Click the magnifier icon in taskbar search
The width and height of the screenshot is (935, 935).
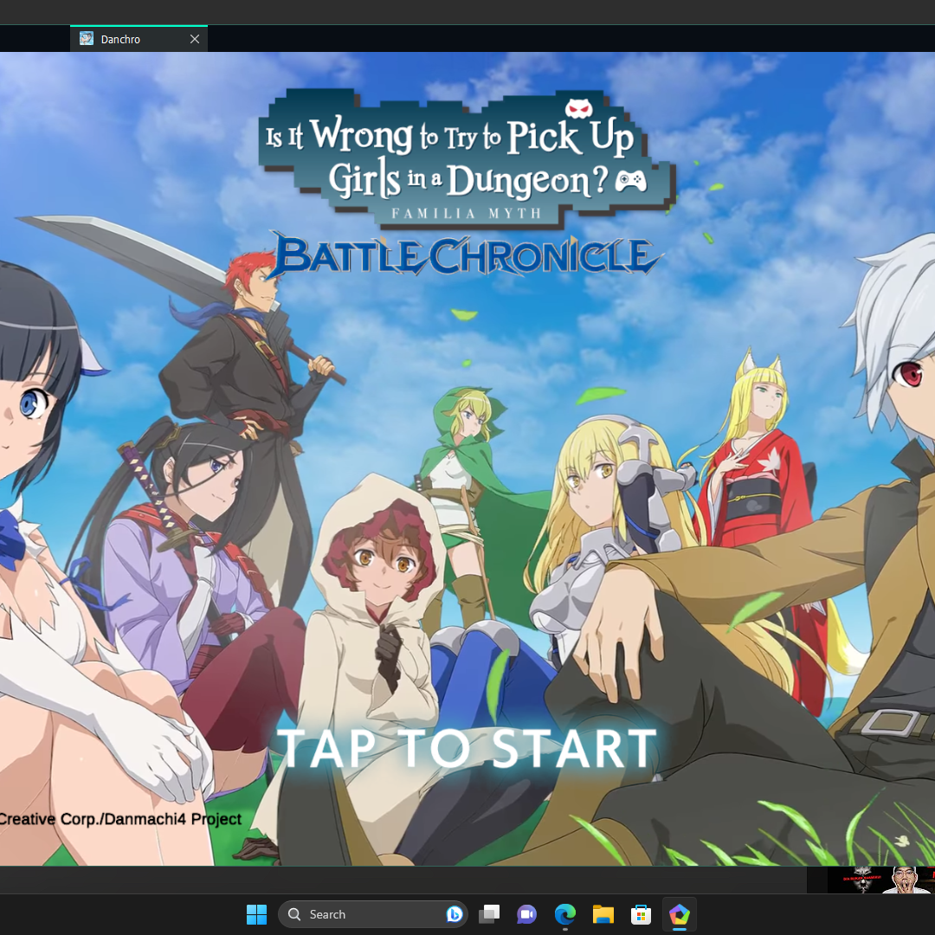click(x=294, y=914)
